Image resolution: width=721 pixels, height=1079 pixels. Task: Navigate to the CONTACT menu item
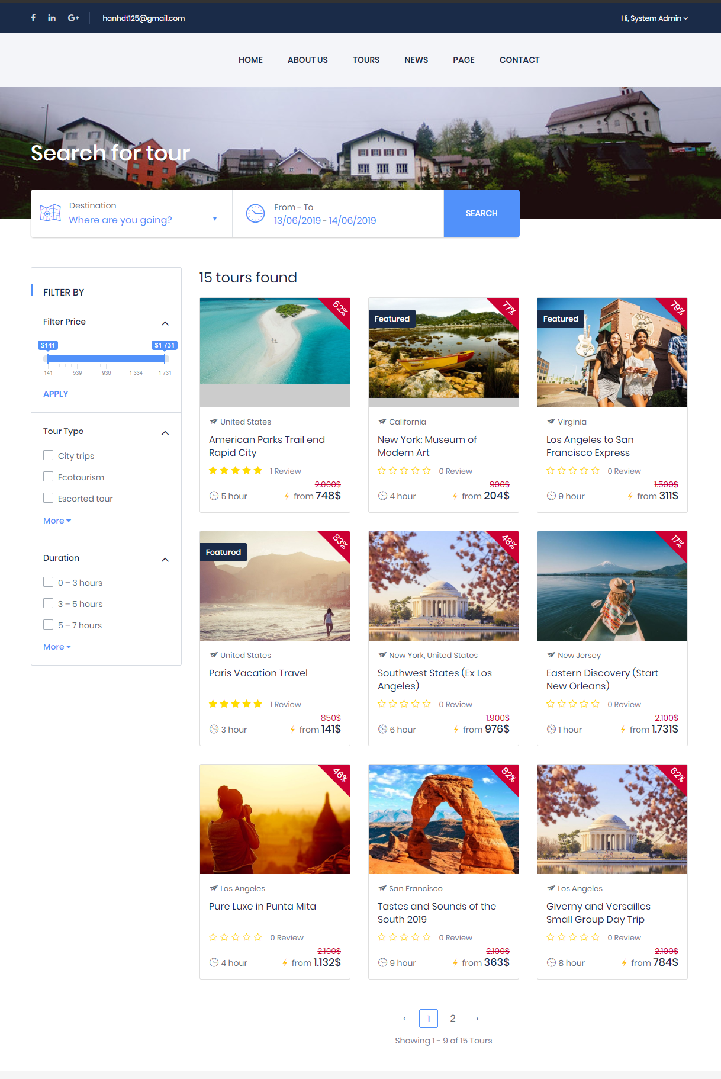519,60
